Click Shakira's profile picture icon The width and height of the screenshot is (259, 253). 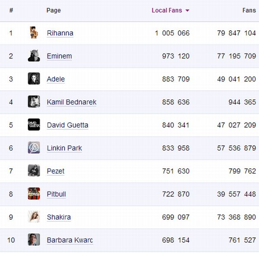34,216
